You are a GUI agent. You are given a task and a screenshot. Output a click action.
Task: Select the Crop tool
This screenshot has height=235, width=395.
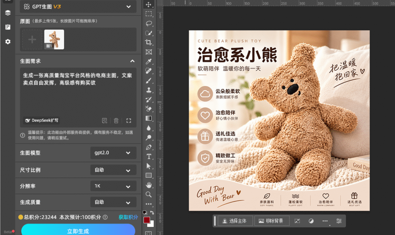point(149,42)
